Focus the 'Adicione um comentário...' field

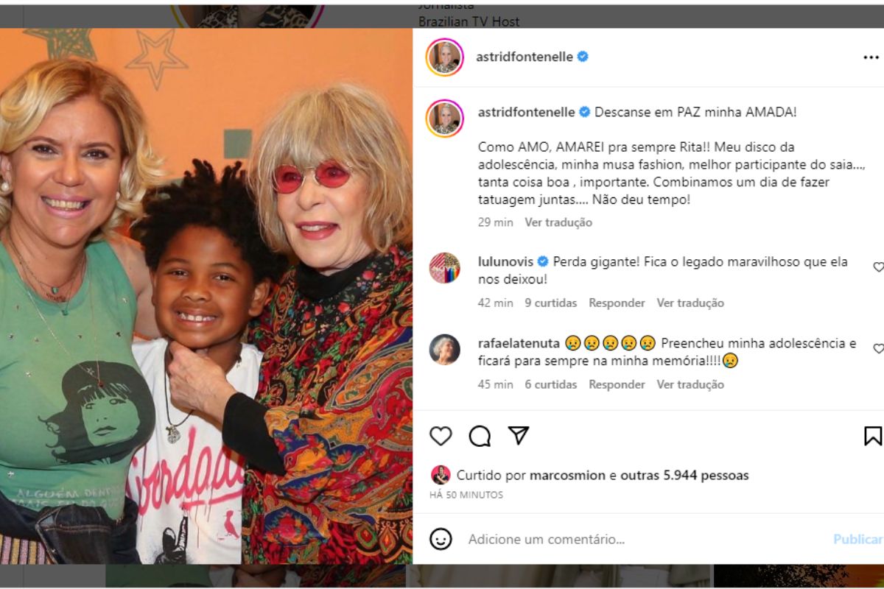click(641, 539)
